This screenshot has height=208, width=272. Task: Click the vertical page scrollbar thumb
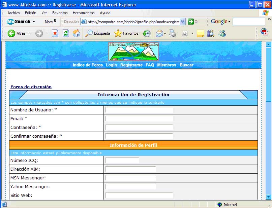(x=268, y=74)
